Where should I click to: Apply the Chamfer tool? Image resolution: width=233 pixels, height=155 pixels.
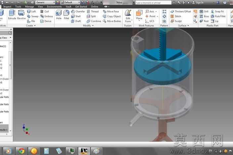tap(78, 12)
